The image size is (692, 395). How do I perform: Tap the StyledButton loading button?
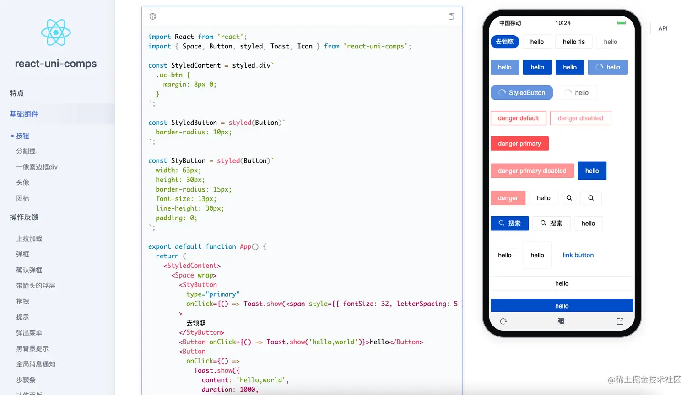pos(522,93)
